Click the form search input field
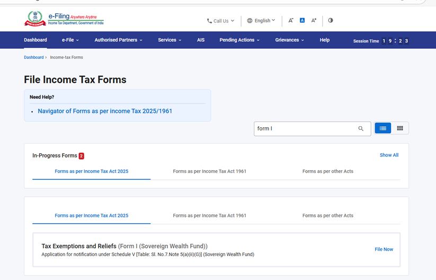The width and height of the screenshot is (436, 280). 305,128
